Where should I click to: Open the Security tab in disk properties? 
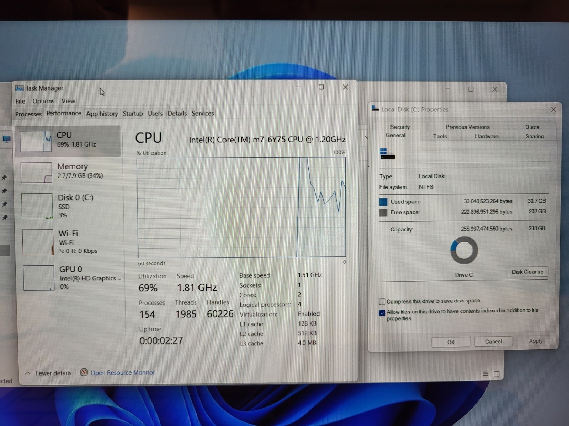pyautogui.click(x=400, y=127)
